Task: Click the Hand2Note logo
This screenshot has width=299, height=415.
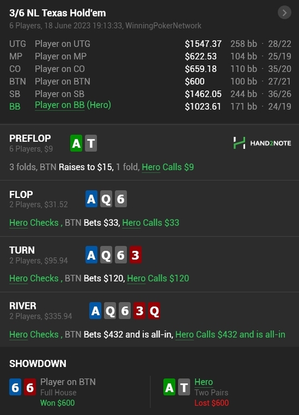Action: coord(262,143)
